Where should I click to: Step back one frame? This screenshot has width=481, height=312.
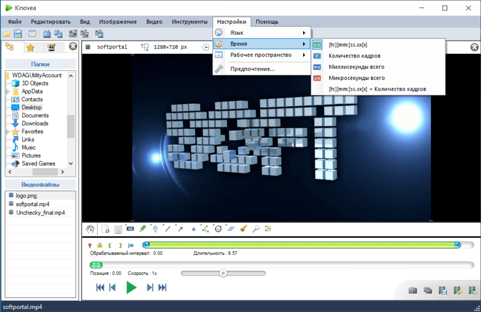[112, 288]
